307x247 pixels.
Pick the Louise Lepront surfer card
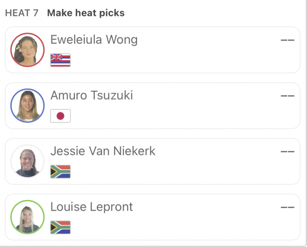click(153, 217)
